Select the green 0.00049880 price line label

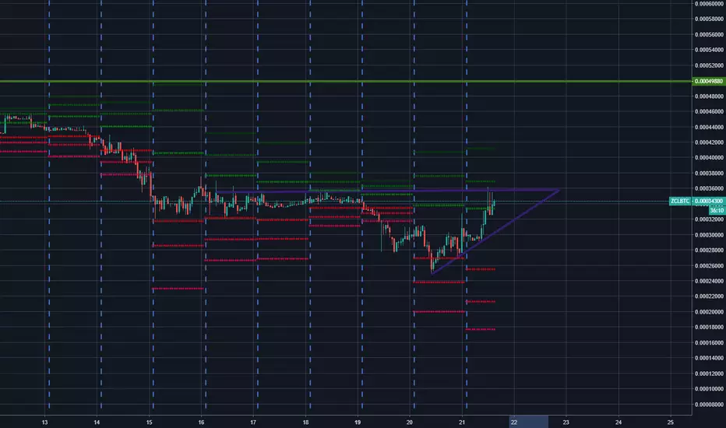[708, 81]
